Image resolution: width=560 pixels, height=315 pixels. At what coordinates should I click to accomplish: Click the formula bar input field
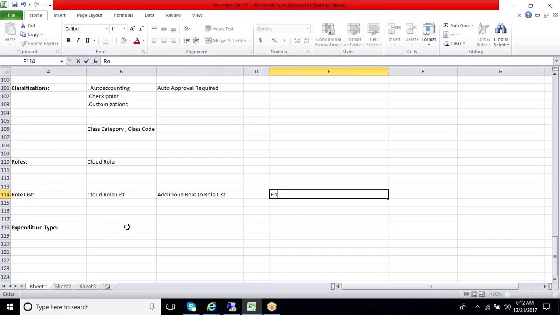pyautogui.click(x=327, y=61)
